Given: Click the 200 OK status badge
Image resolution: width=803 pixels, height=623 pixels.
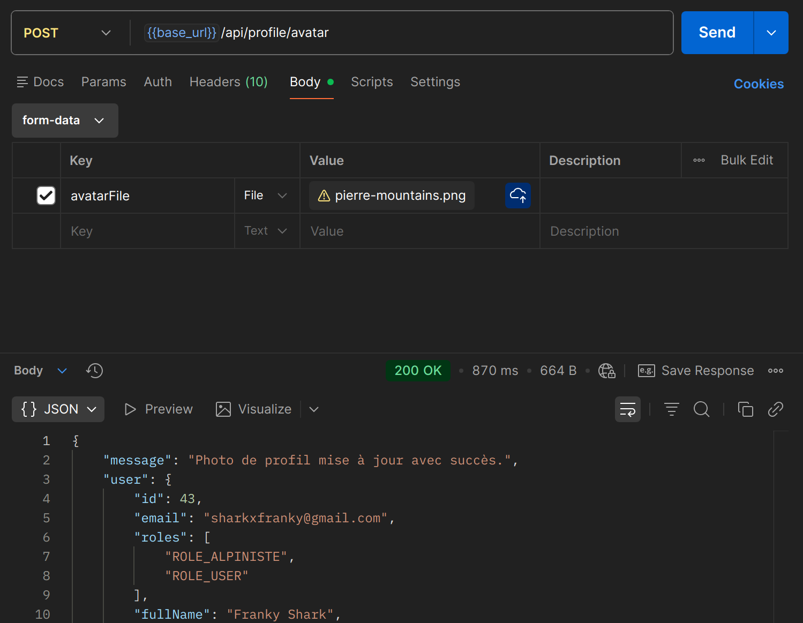Looking at the screenshot, I should (x=418, y=371).
